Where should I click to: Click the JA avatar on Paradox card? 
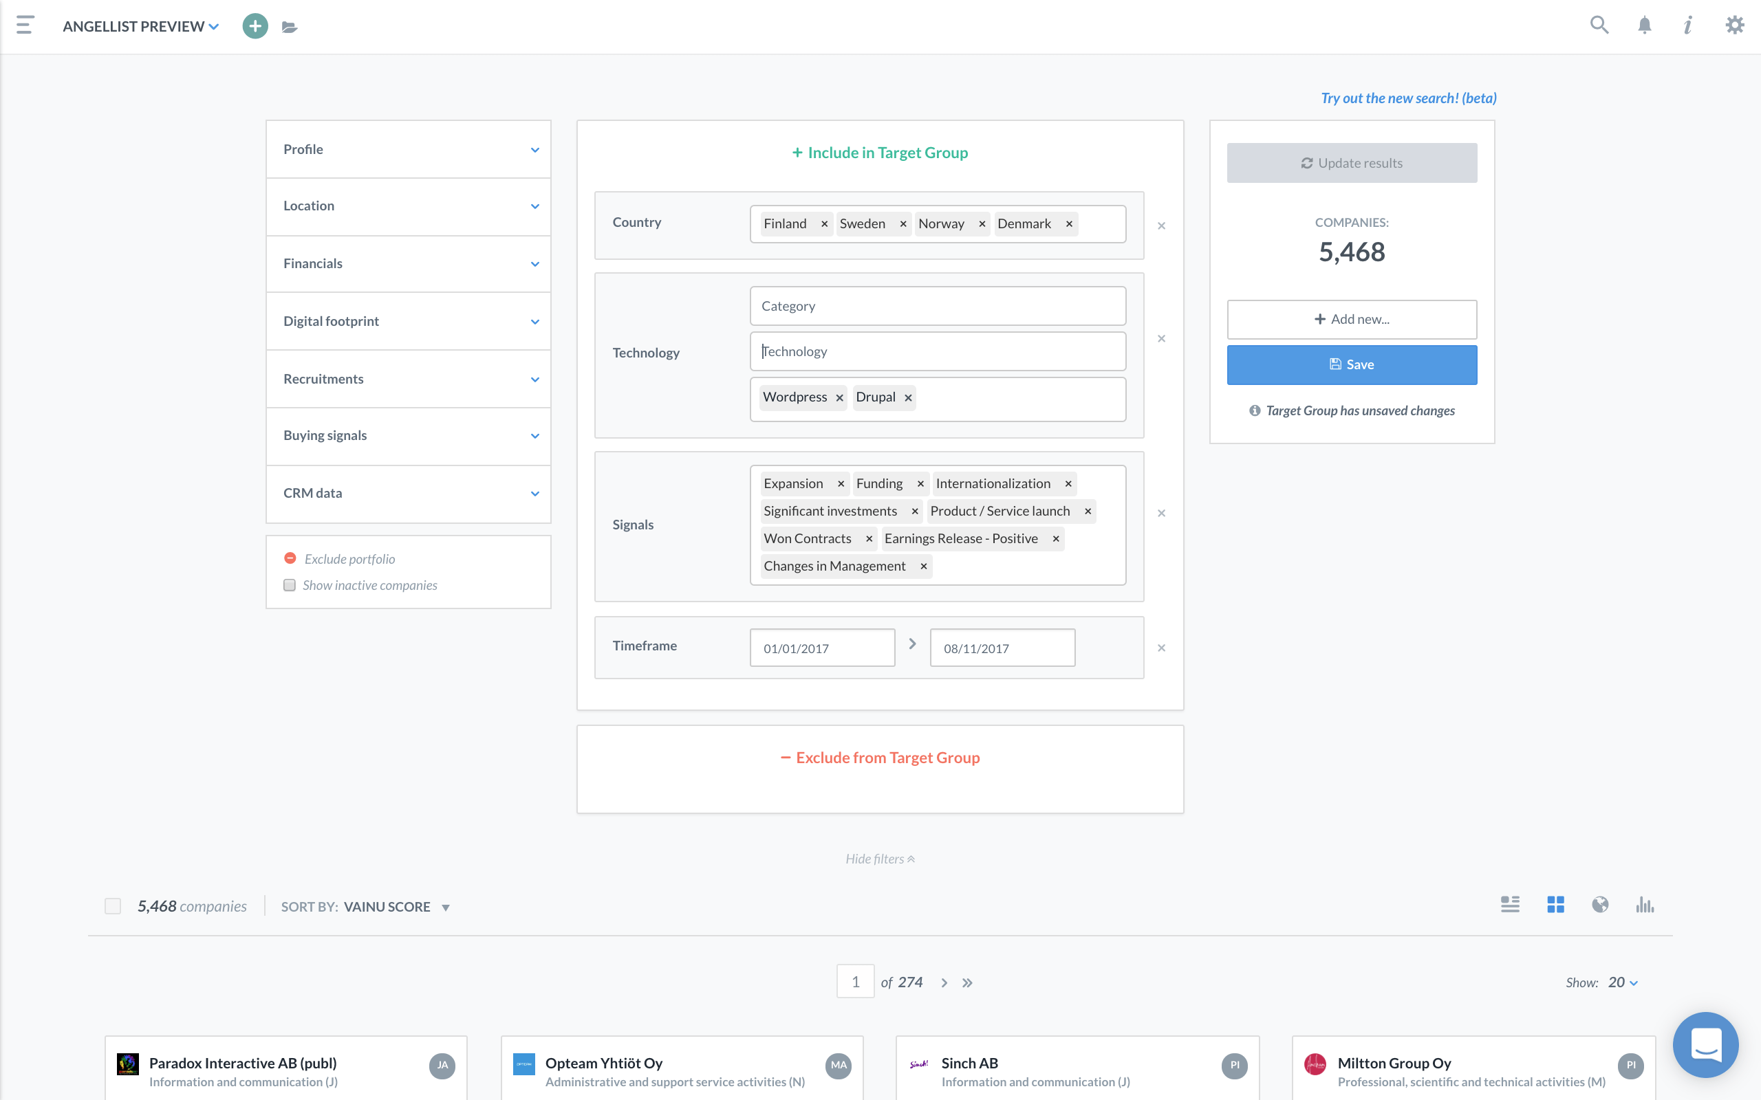click(442, 1065)
